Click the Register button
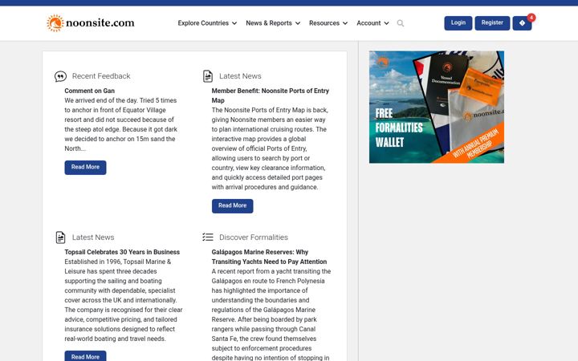Screen dimensions: 578x361 point(492,23)
